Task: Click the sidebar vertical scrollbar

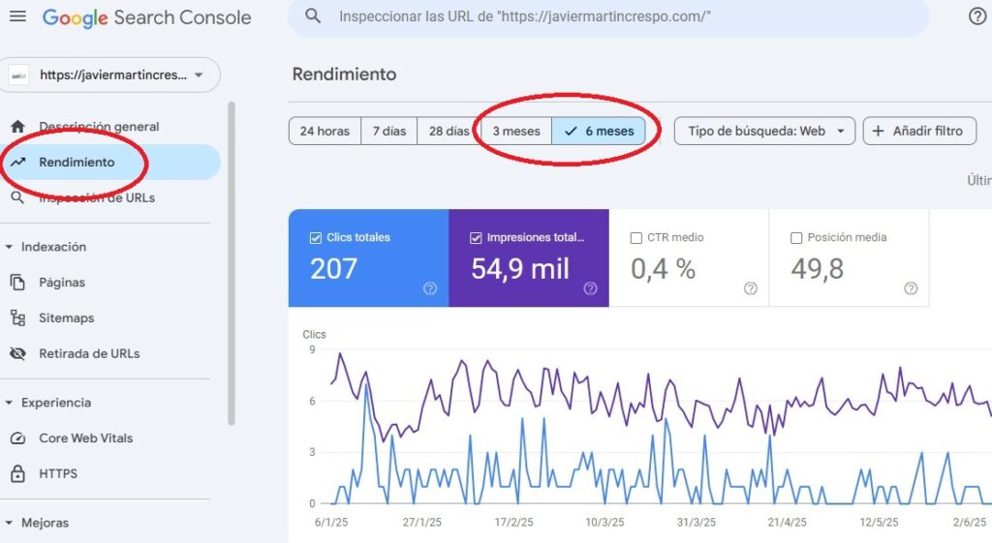Action: tap(232, 263)
